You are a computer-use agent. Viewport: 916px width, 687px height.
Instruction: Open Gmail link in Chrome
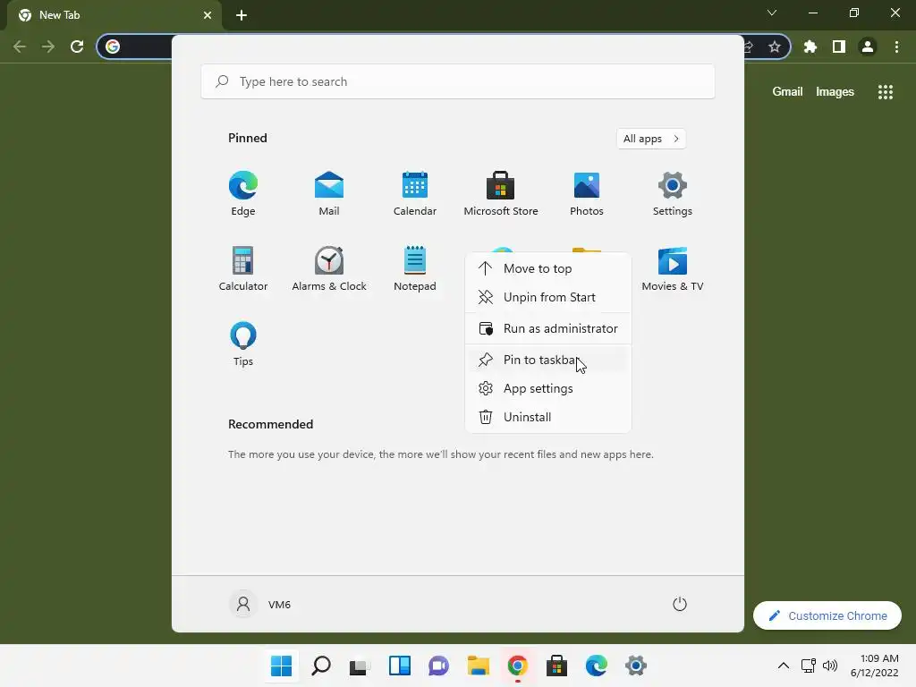787,92
